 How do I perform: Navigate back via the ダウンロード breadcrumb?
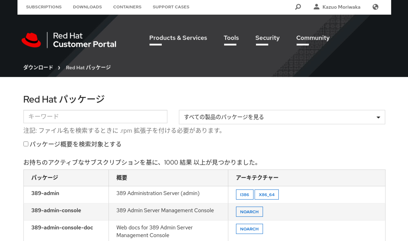pos(38,67)
